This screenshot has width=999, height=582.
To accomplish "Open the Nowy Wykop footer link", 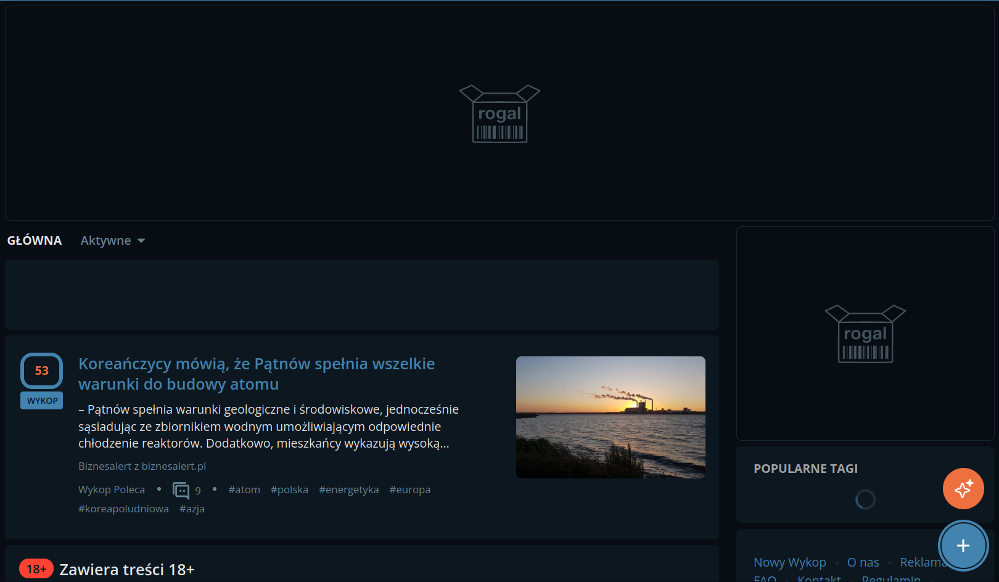I will [x=789, y=562].
